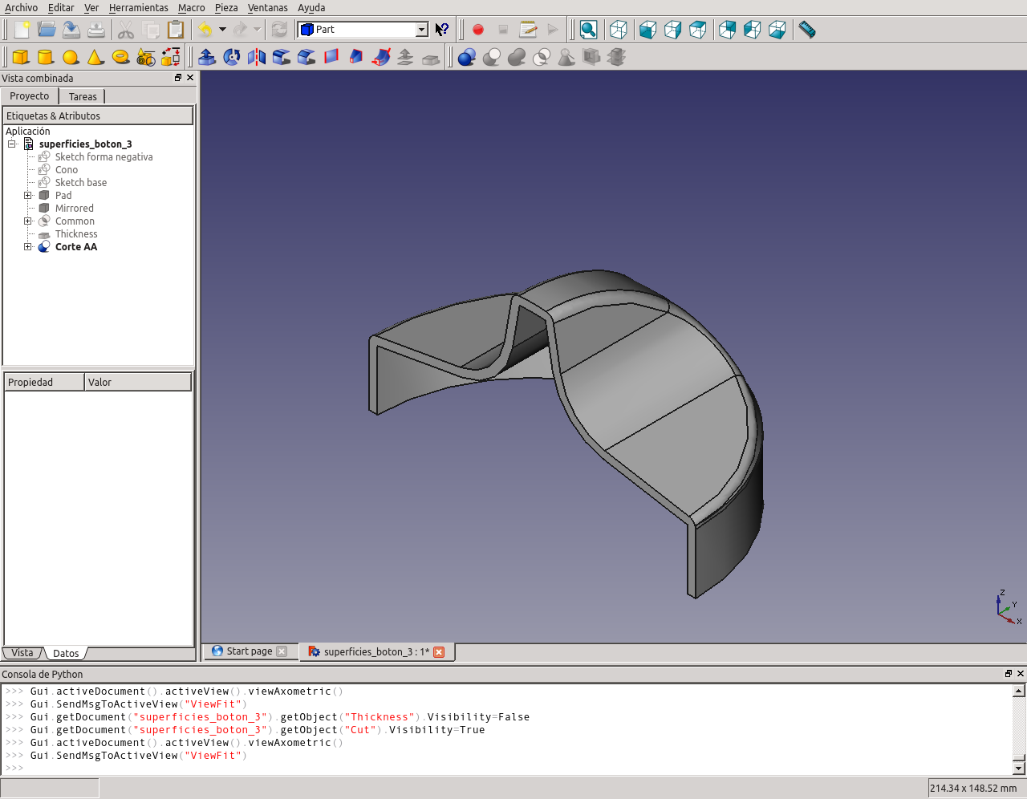This screenshot has height=799, width=1027.
Task: Create a new document with New icon
Action: (x=22, y=30)
